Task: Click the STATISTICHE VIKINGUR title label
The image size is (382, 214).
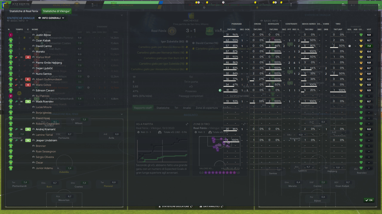Action: (x=21, y=18)
